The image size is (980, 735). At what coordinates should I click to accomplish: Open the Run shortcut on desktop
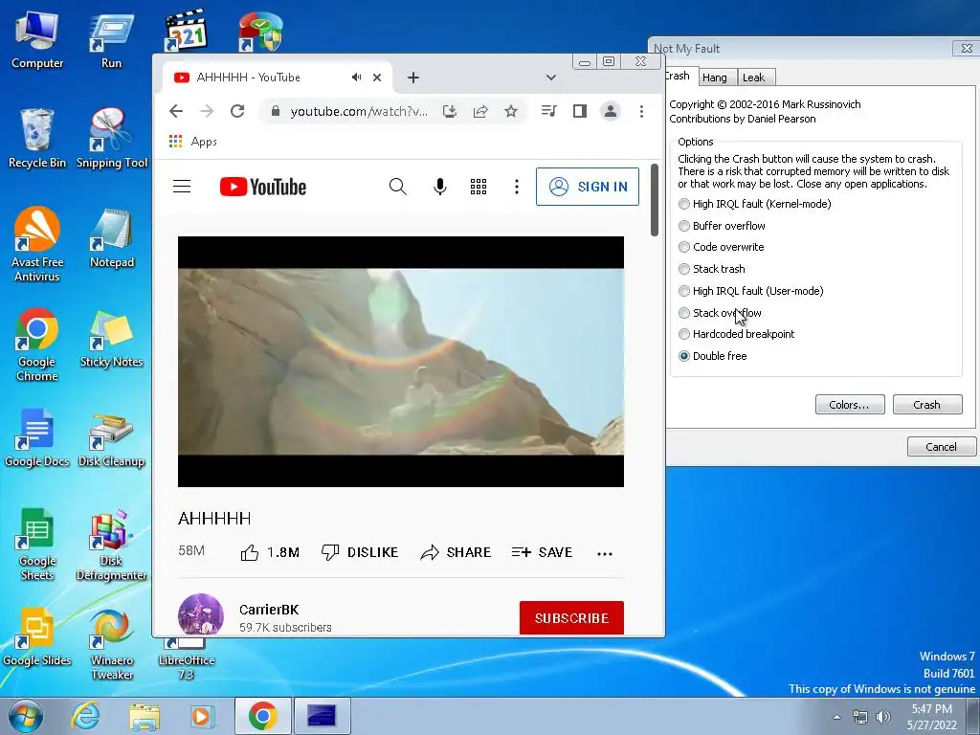click(x=111, y=38)
